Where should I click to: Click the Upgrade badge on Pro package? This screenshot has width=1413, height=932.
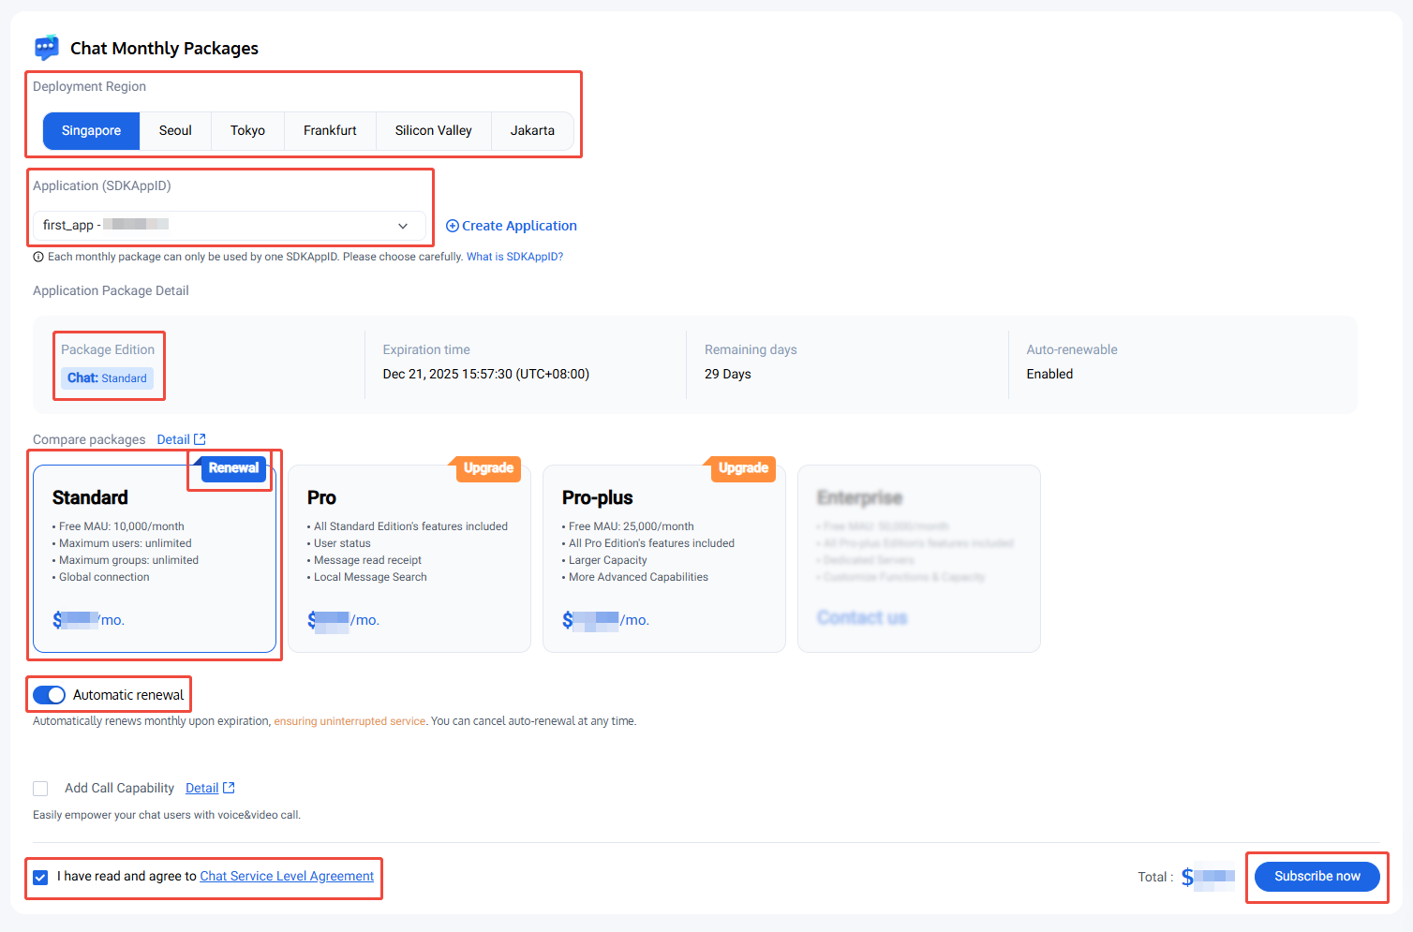[488, 468]
